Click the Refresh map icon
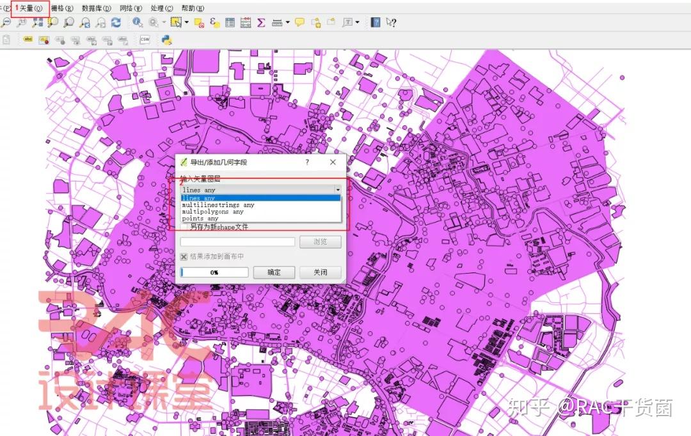The width and height of the screenshot is (691, 436). pos(116,22)
